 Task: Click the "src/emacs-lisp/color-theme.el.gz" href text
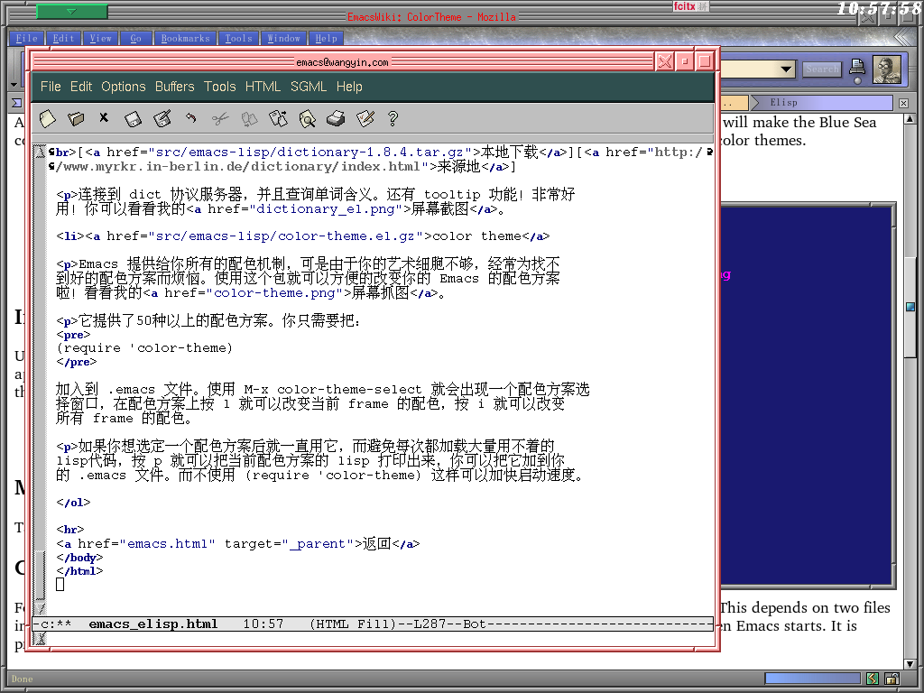tap(285, 236)
